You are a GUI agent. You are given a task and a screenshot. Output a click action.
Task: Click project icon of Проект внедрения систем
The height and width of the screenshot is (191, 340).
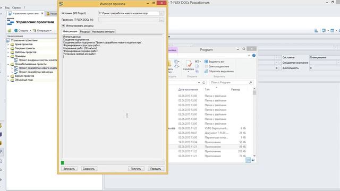click(16, 60)
